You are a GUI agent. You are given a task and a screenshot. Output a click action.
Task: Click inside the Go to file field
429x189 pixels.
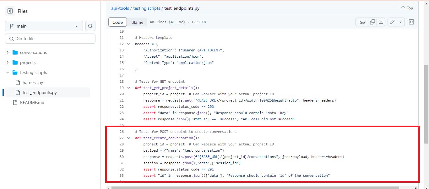[x=50, y=38]
